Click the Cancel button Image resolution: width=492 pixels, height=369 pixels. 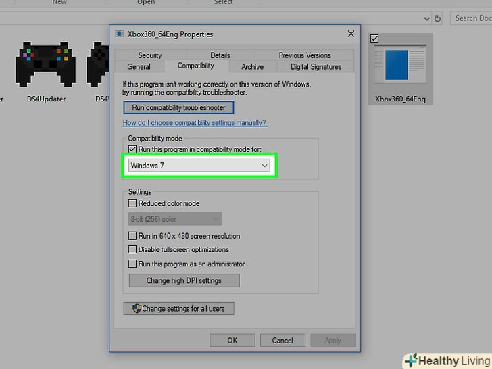pyautogui.click(x=282, y=340)
